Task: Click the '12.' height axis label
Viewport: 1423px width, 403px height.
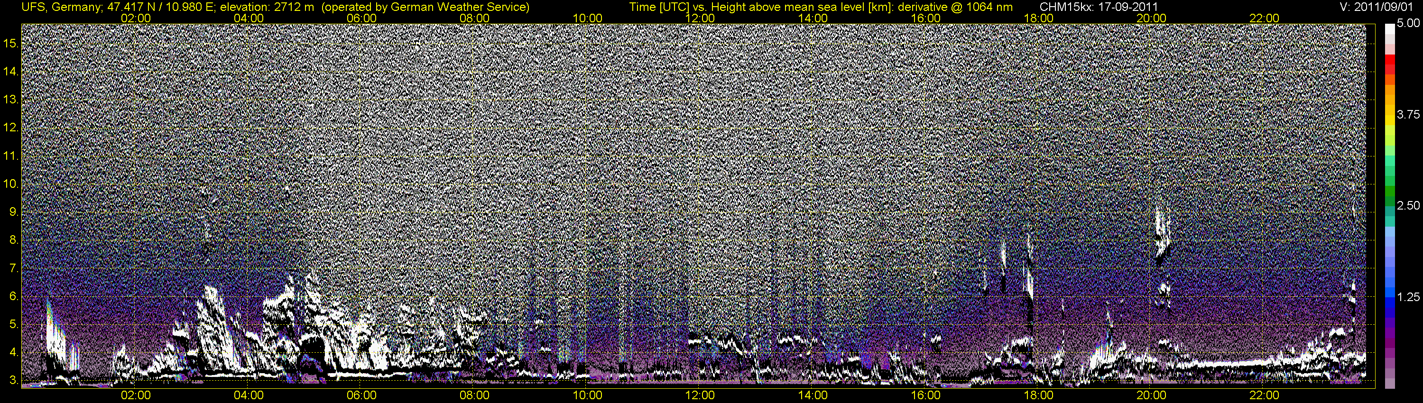Action: pyautogui.click(x=11, y=128)
